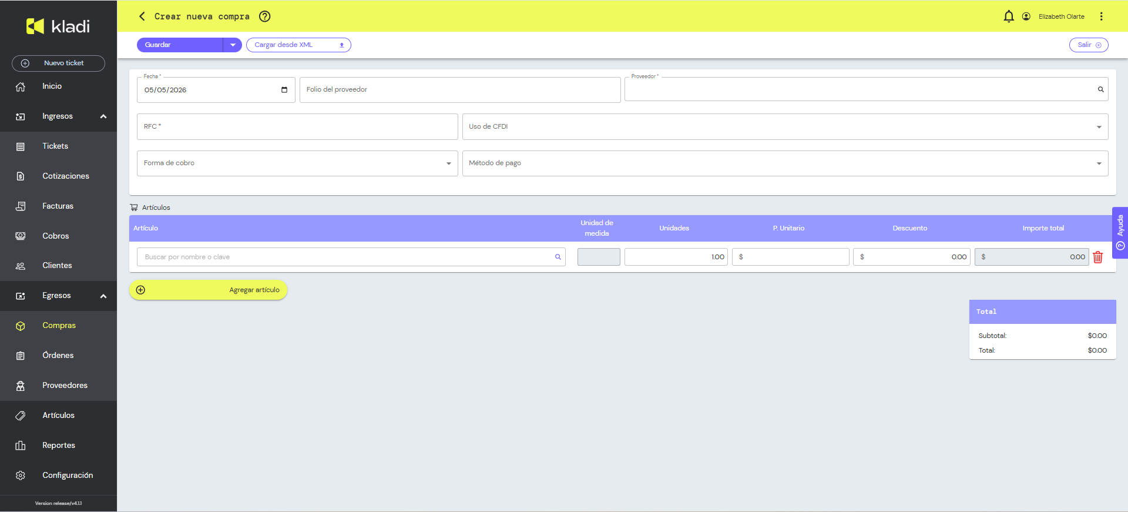1128x512 pixels.
Task: Click the Salir button
Action: (x=1089, y=45)
